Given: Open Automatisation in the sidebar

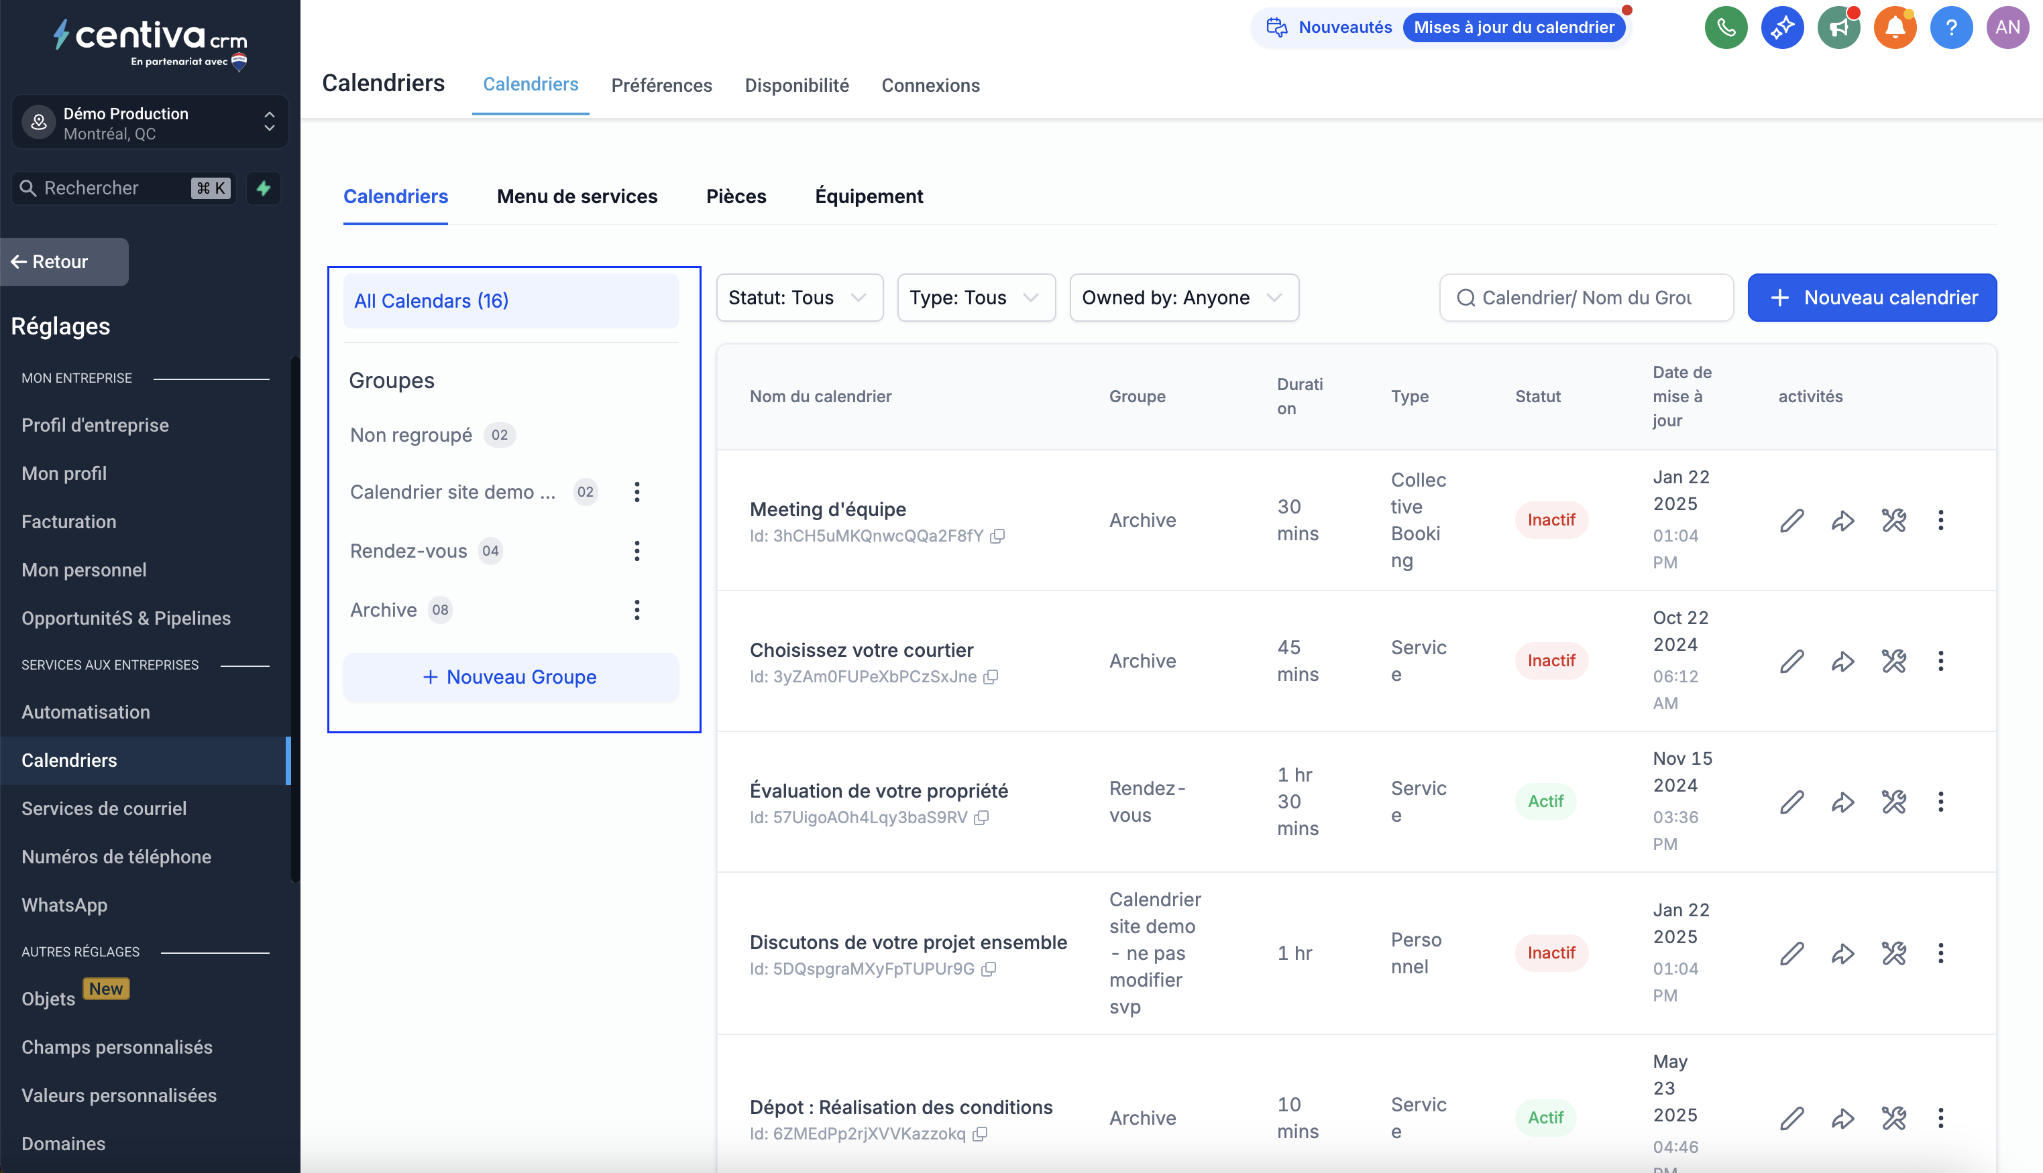Looking at the screenshot, I should pos(85,711).
